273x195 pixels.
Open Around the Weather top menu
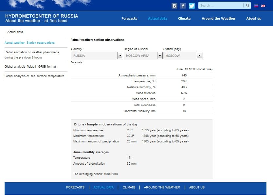point(219,18)
